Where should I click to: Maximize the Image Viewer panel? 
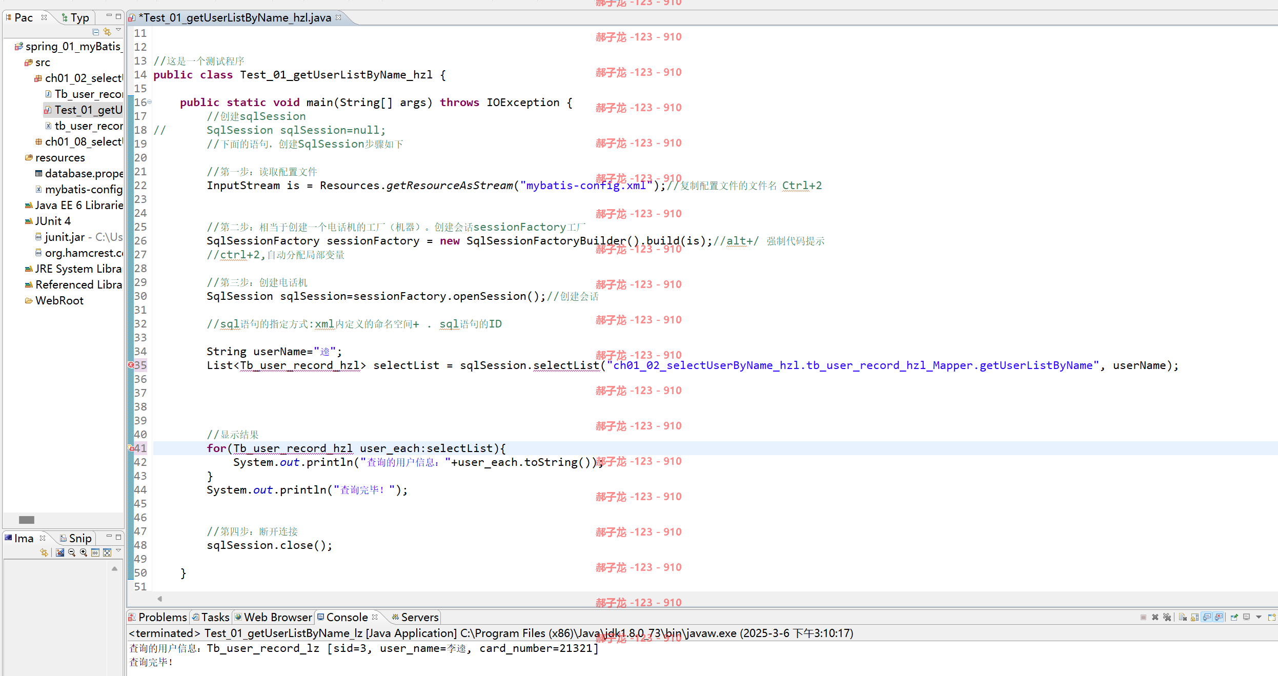pyautogui.click(x=118, y=537)
